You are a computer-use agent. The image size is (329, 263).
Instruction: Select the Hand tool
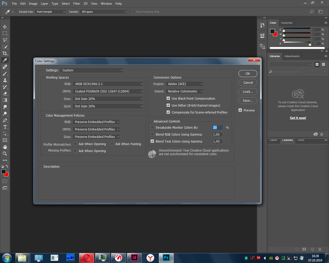click(x=5, y=147)
